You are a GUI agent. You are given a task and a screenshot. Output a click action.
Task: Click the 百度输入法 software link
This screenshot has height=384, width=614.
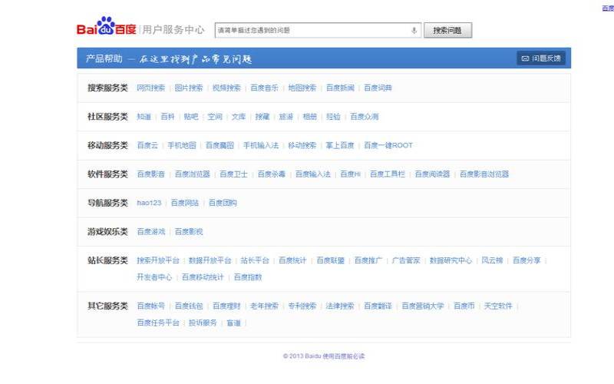click(313, 174)
